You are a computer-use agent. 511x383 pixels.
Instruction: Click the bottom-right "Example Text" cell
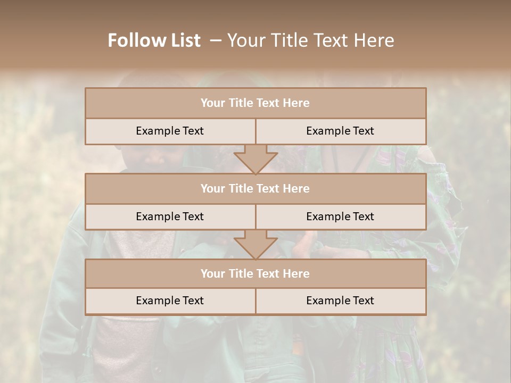pyautogui.click(x=341, y=301)
